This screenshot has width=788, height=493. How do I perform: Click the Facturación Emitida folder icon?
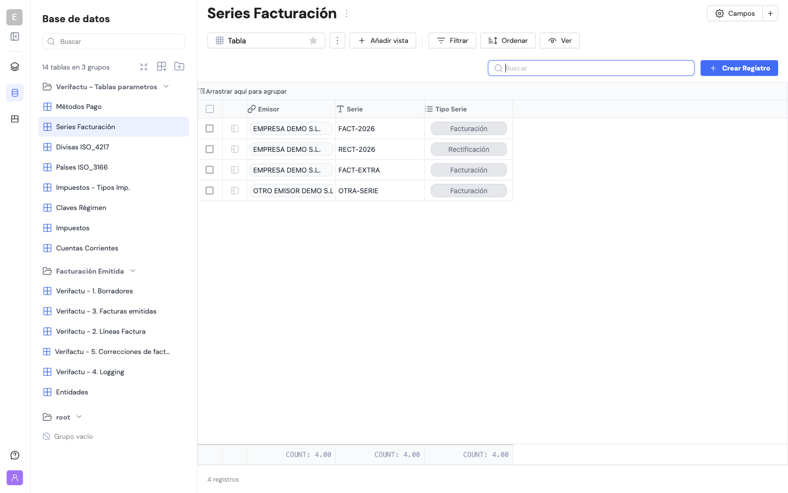coord(47,271)
